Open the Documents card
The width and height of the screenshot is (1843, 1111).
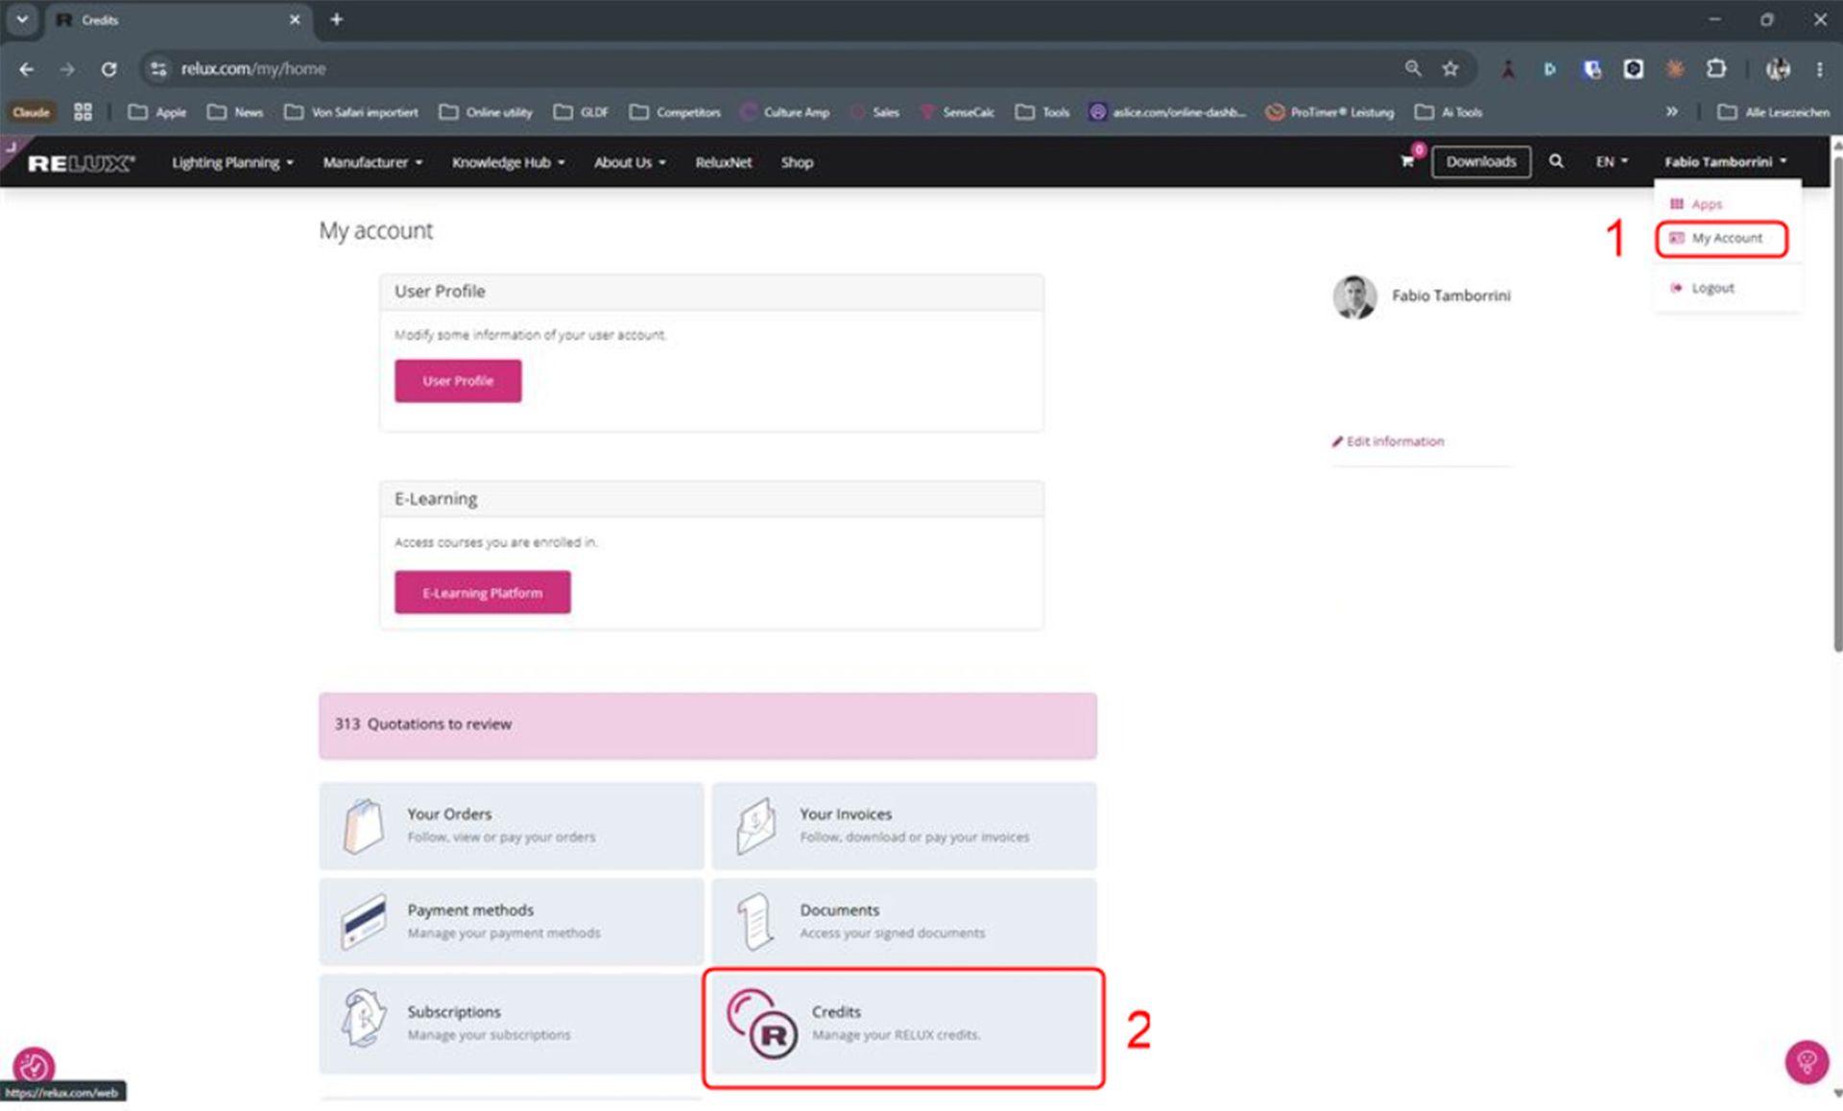(x=904, y=922)
